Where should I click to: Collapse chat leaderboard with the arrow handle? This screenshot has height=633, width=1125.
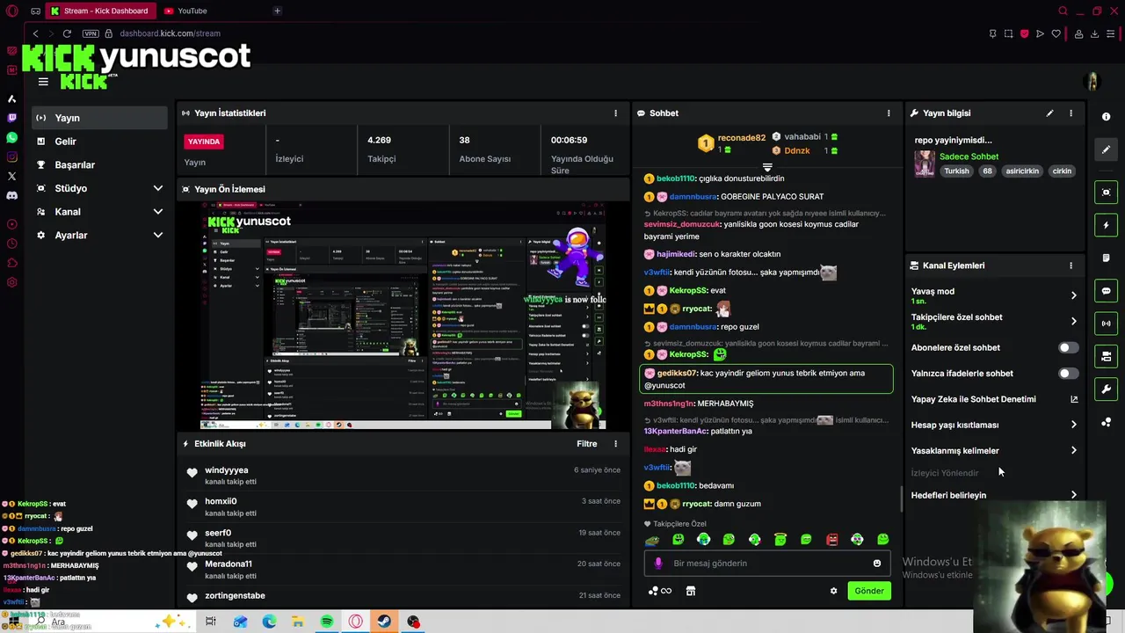[x=767, y=167]
